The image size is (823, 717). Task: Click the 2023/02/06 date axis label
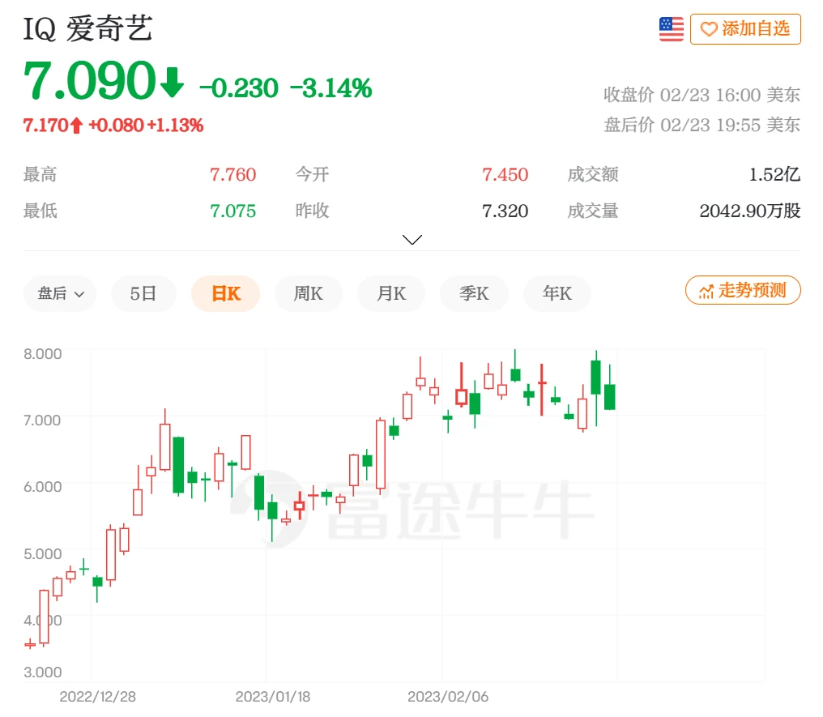[x=448, y=697]
